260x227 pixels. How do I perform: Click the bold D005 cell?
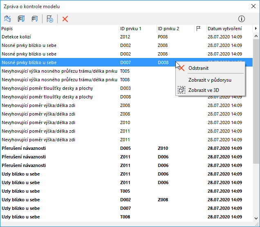[x=126, y=148]
